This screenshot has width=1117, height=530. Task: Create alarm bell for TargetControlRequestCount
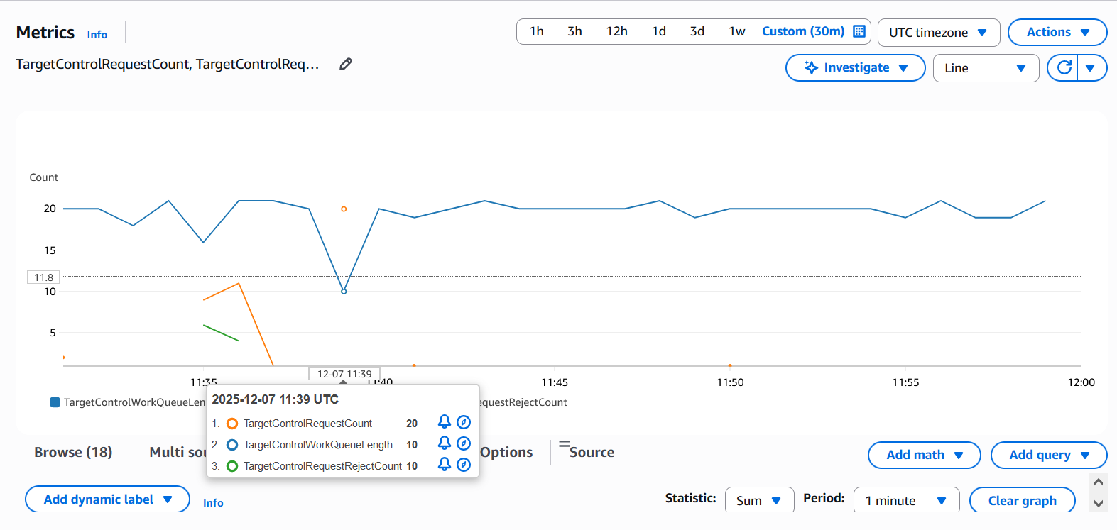tap(445, 422)
